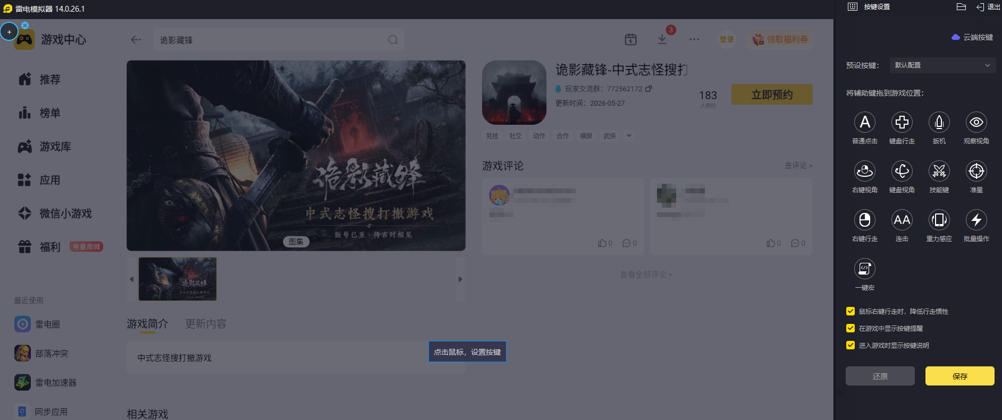Click the 登录 login button

click(727, 39)
